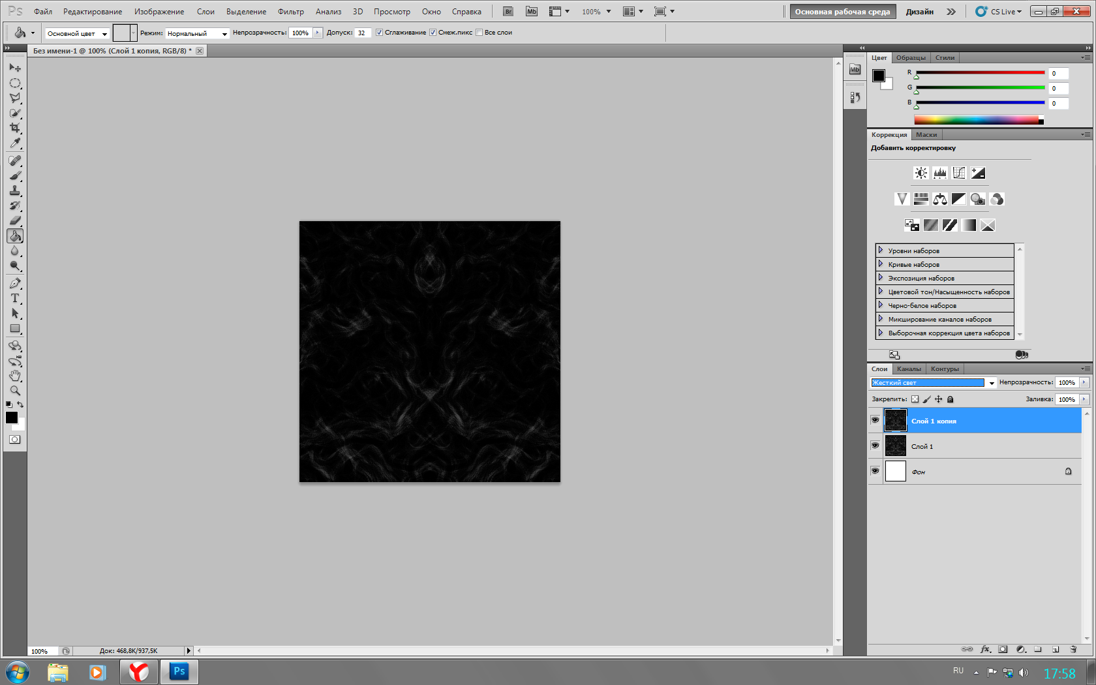The image size is (1096, 685).
Task: Switch to the Маски tab
Action: pos(926,135)
